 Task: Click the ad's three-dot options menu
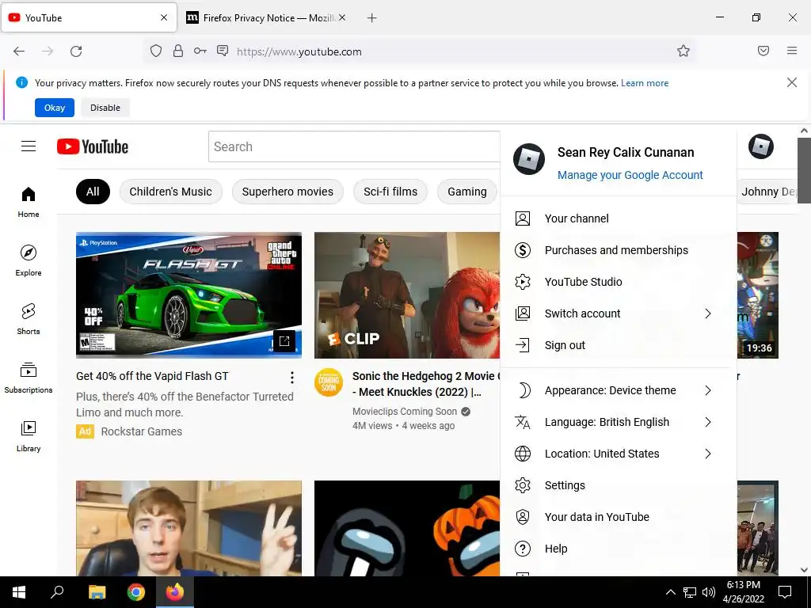(292, 378)
